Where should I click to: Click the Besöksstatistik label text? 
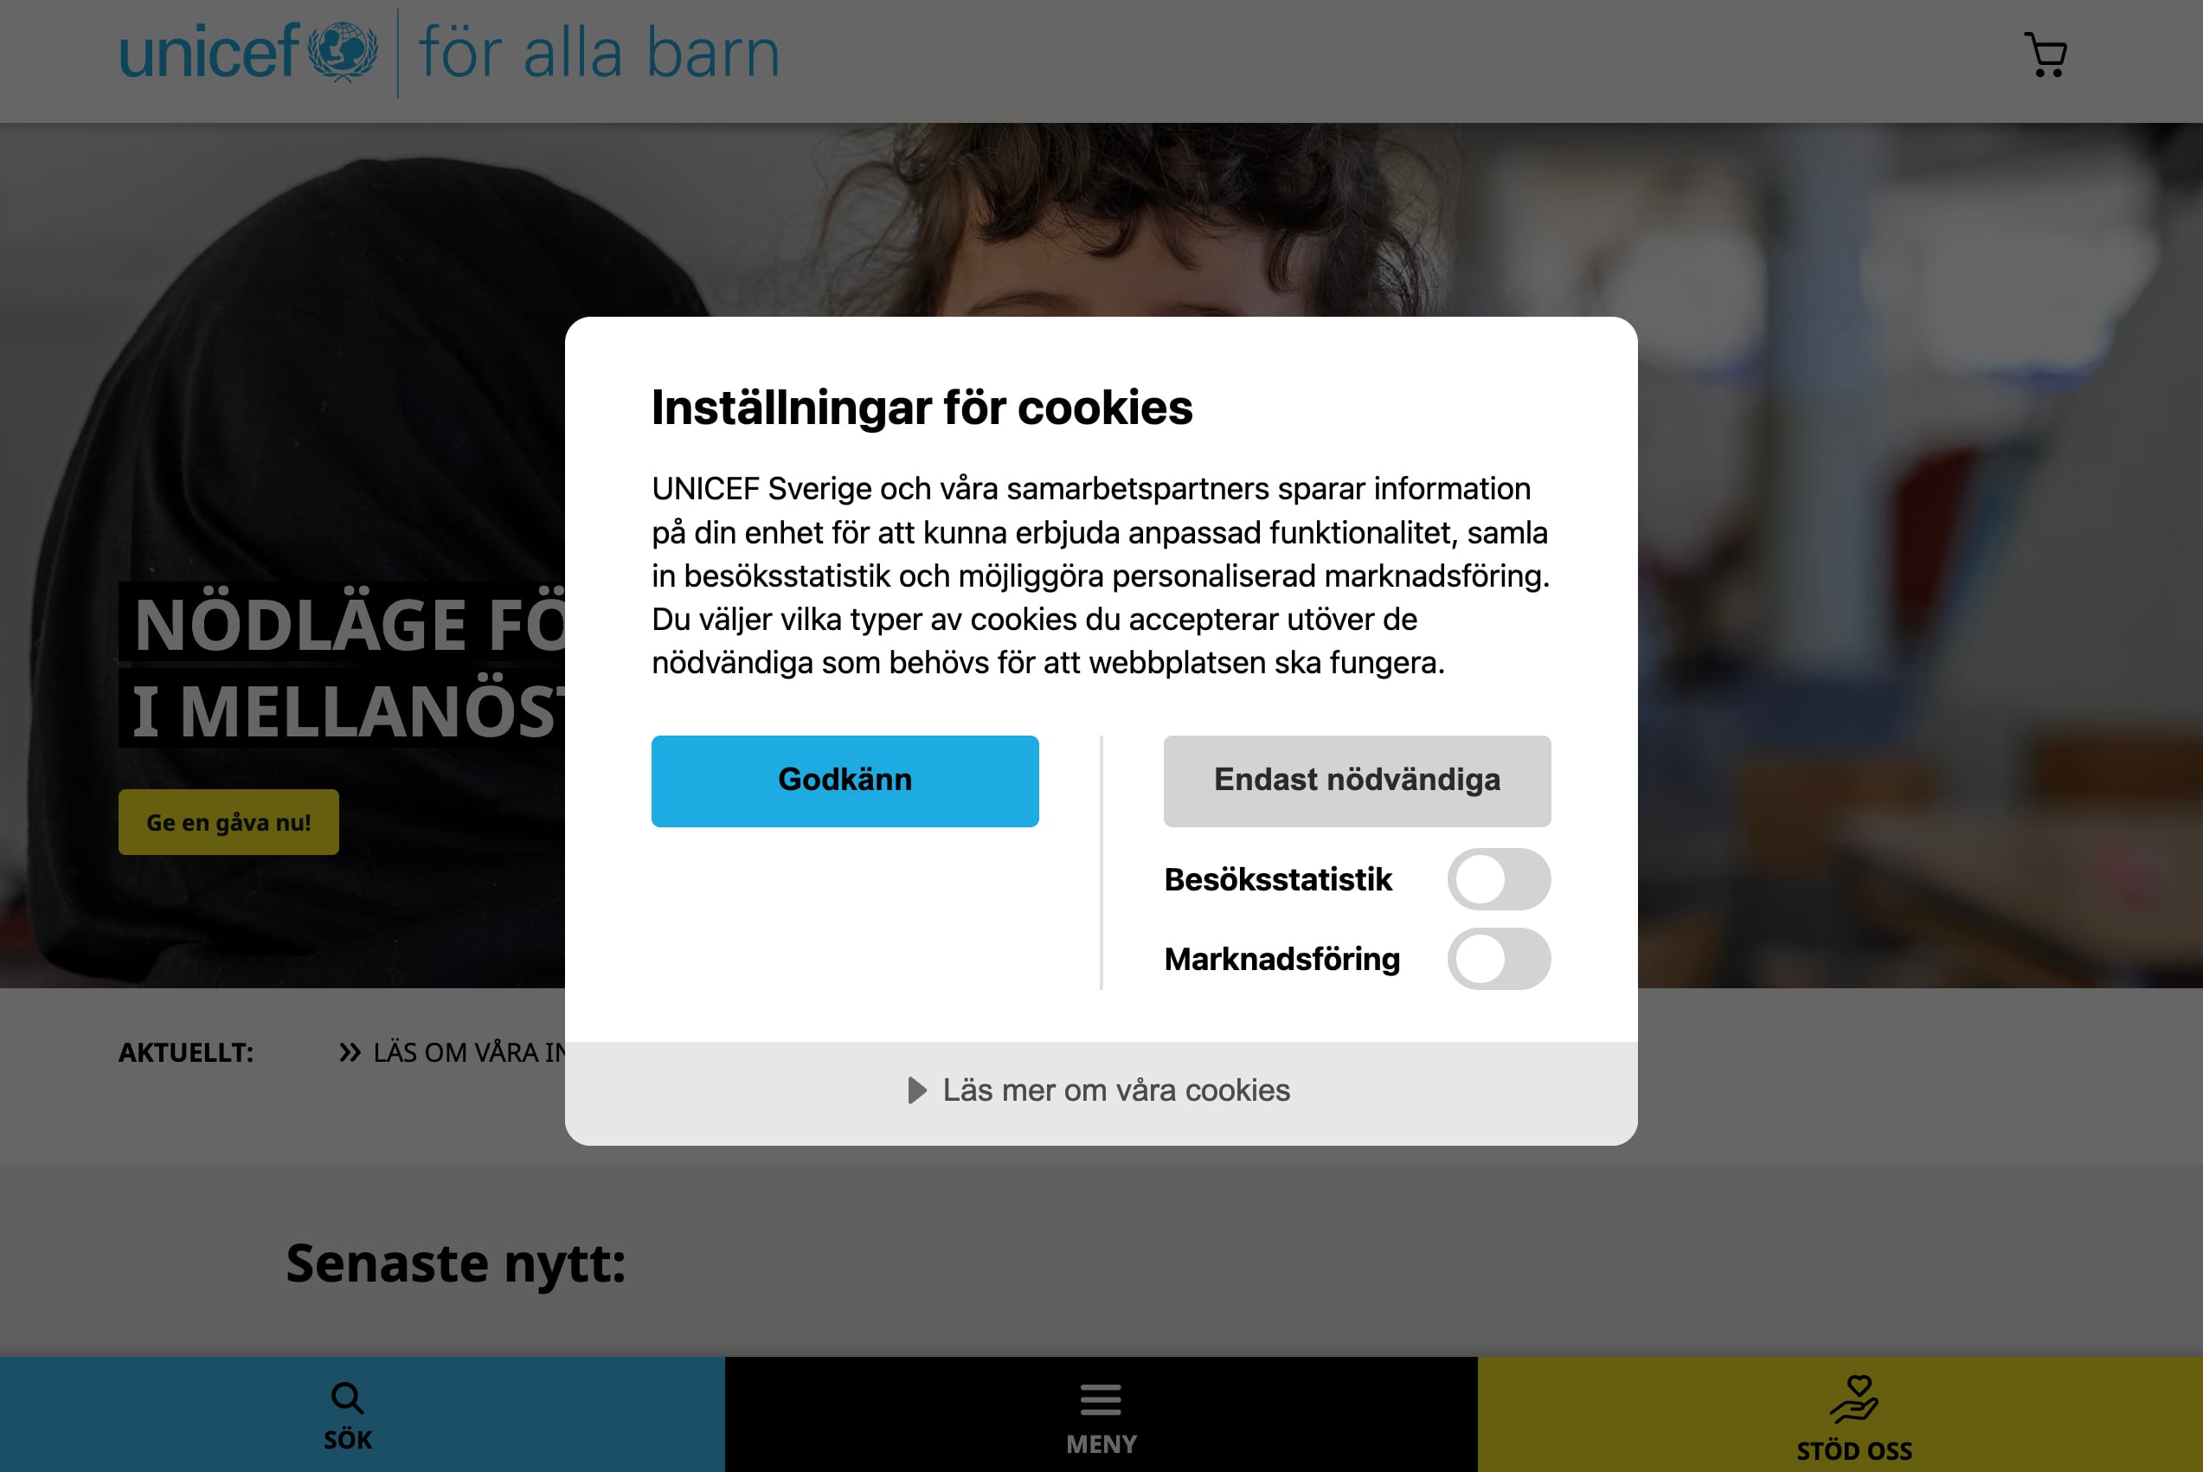1277,879
